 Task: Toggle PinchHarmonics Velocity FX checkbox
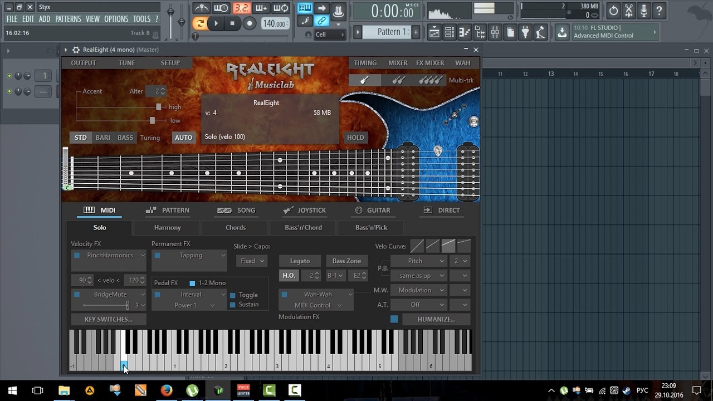coord(77,255)
